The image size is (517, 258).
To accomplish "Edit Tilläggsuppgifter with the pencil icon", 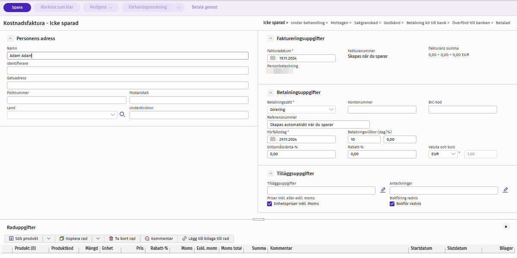I will pyautogui.click(x=383, y=190).
